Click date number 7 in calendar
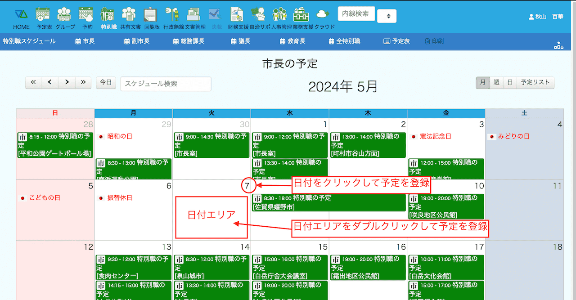 pos(247,186)
